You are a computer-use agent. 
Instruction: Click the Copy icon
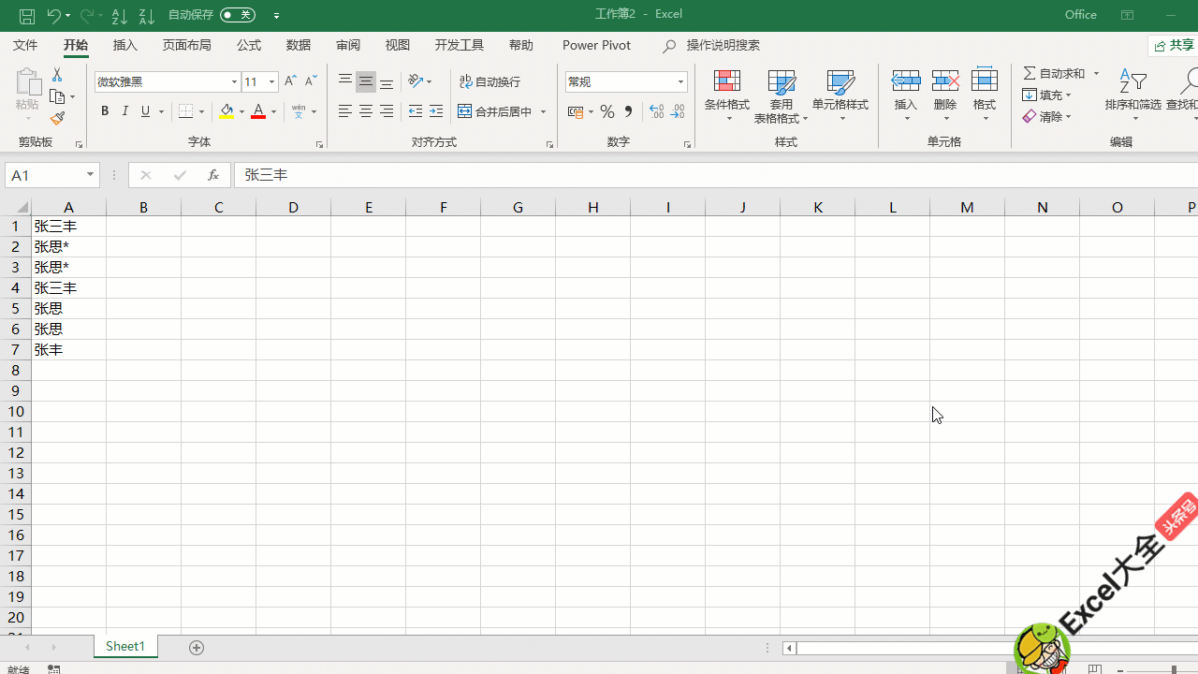pyautogui.click(x=57, y=96)
